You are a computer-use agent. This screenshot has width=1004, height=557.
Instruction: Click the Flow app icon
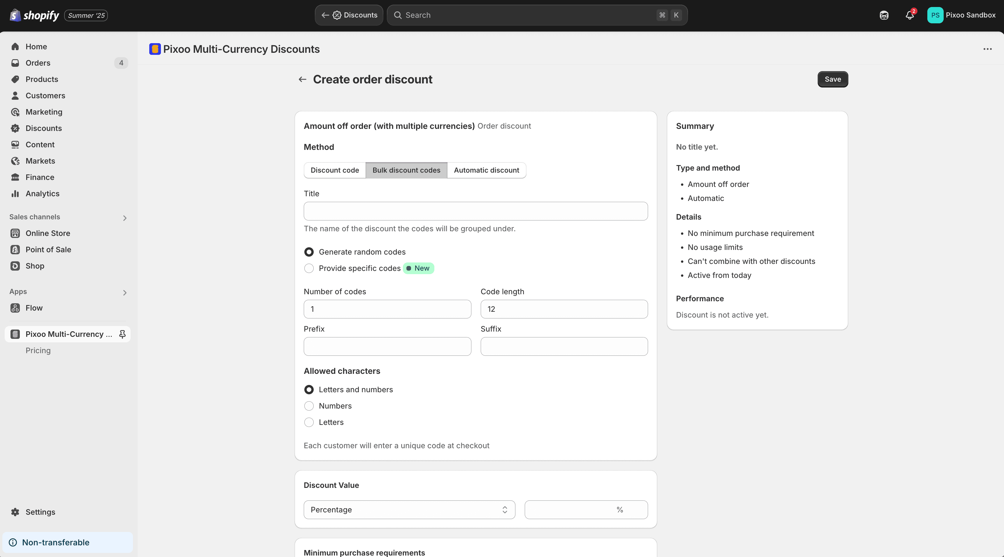15,308
